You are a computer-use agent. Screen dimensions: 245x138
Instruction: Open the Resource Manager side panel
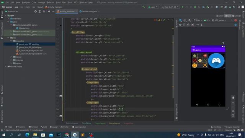pos(2,30)
